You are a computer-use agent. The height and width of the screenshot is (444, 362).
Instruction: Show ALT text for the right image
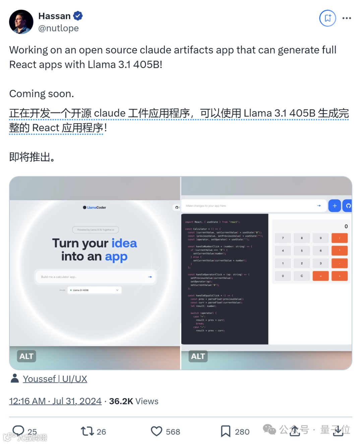tap(198, 356)
